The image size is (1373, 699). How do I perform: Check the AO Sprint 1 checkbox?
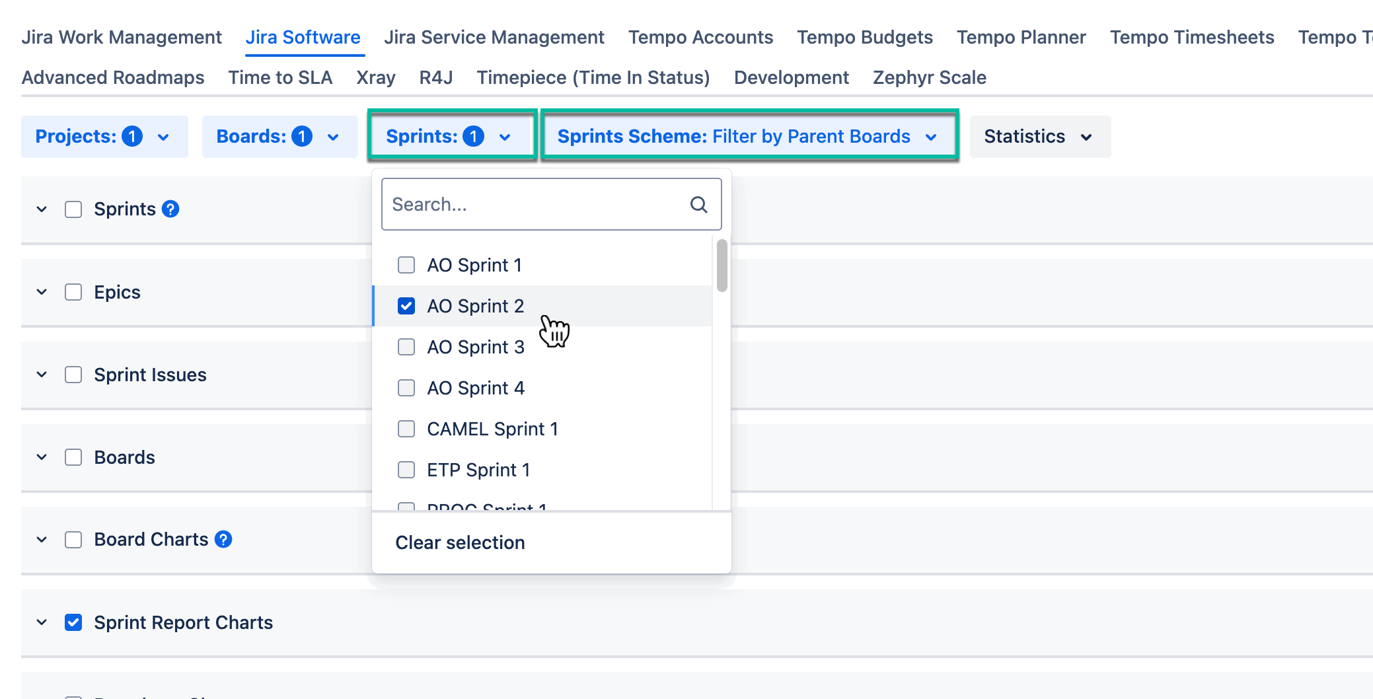(406, 265)
